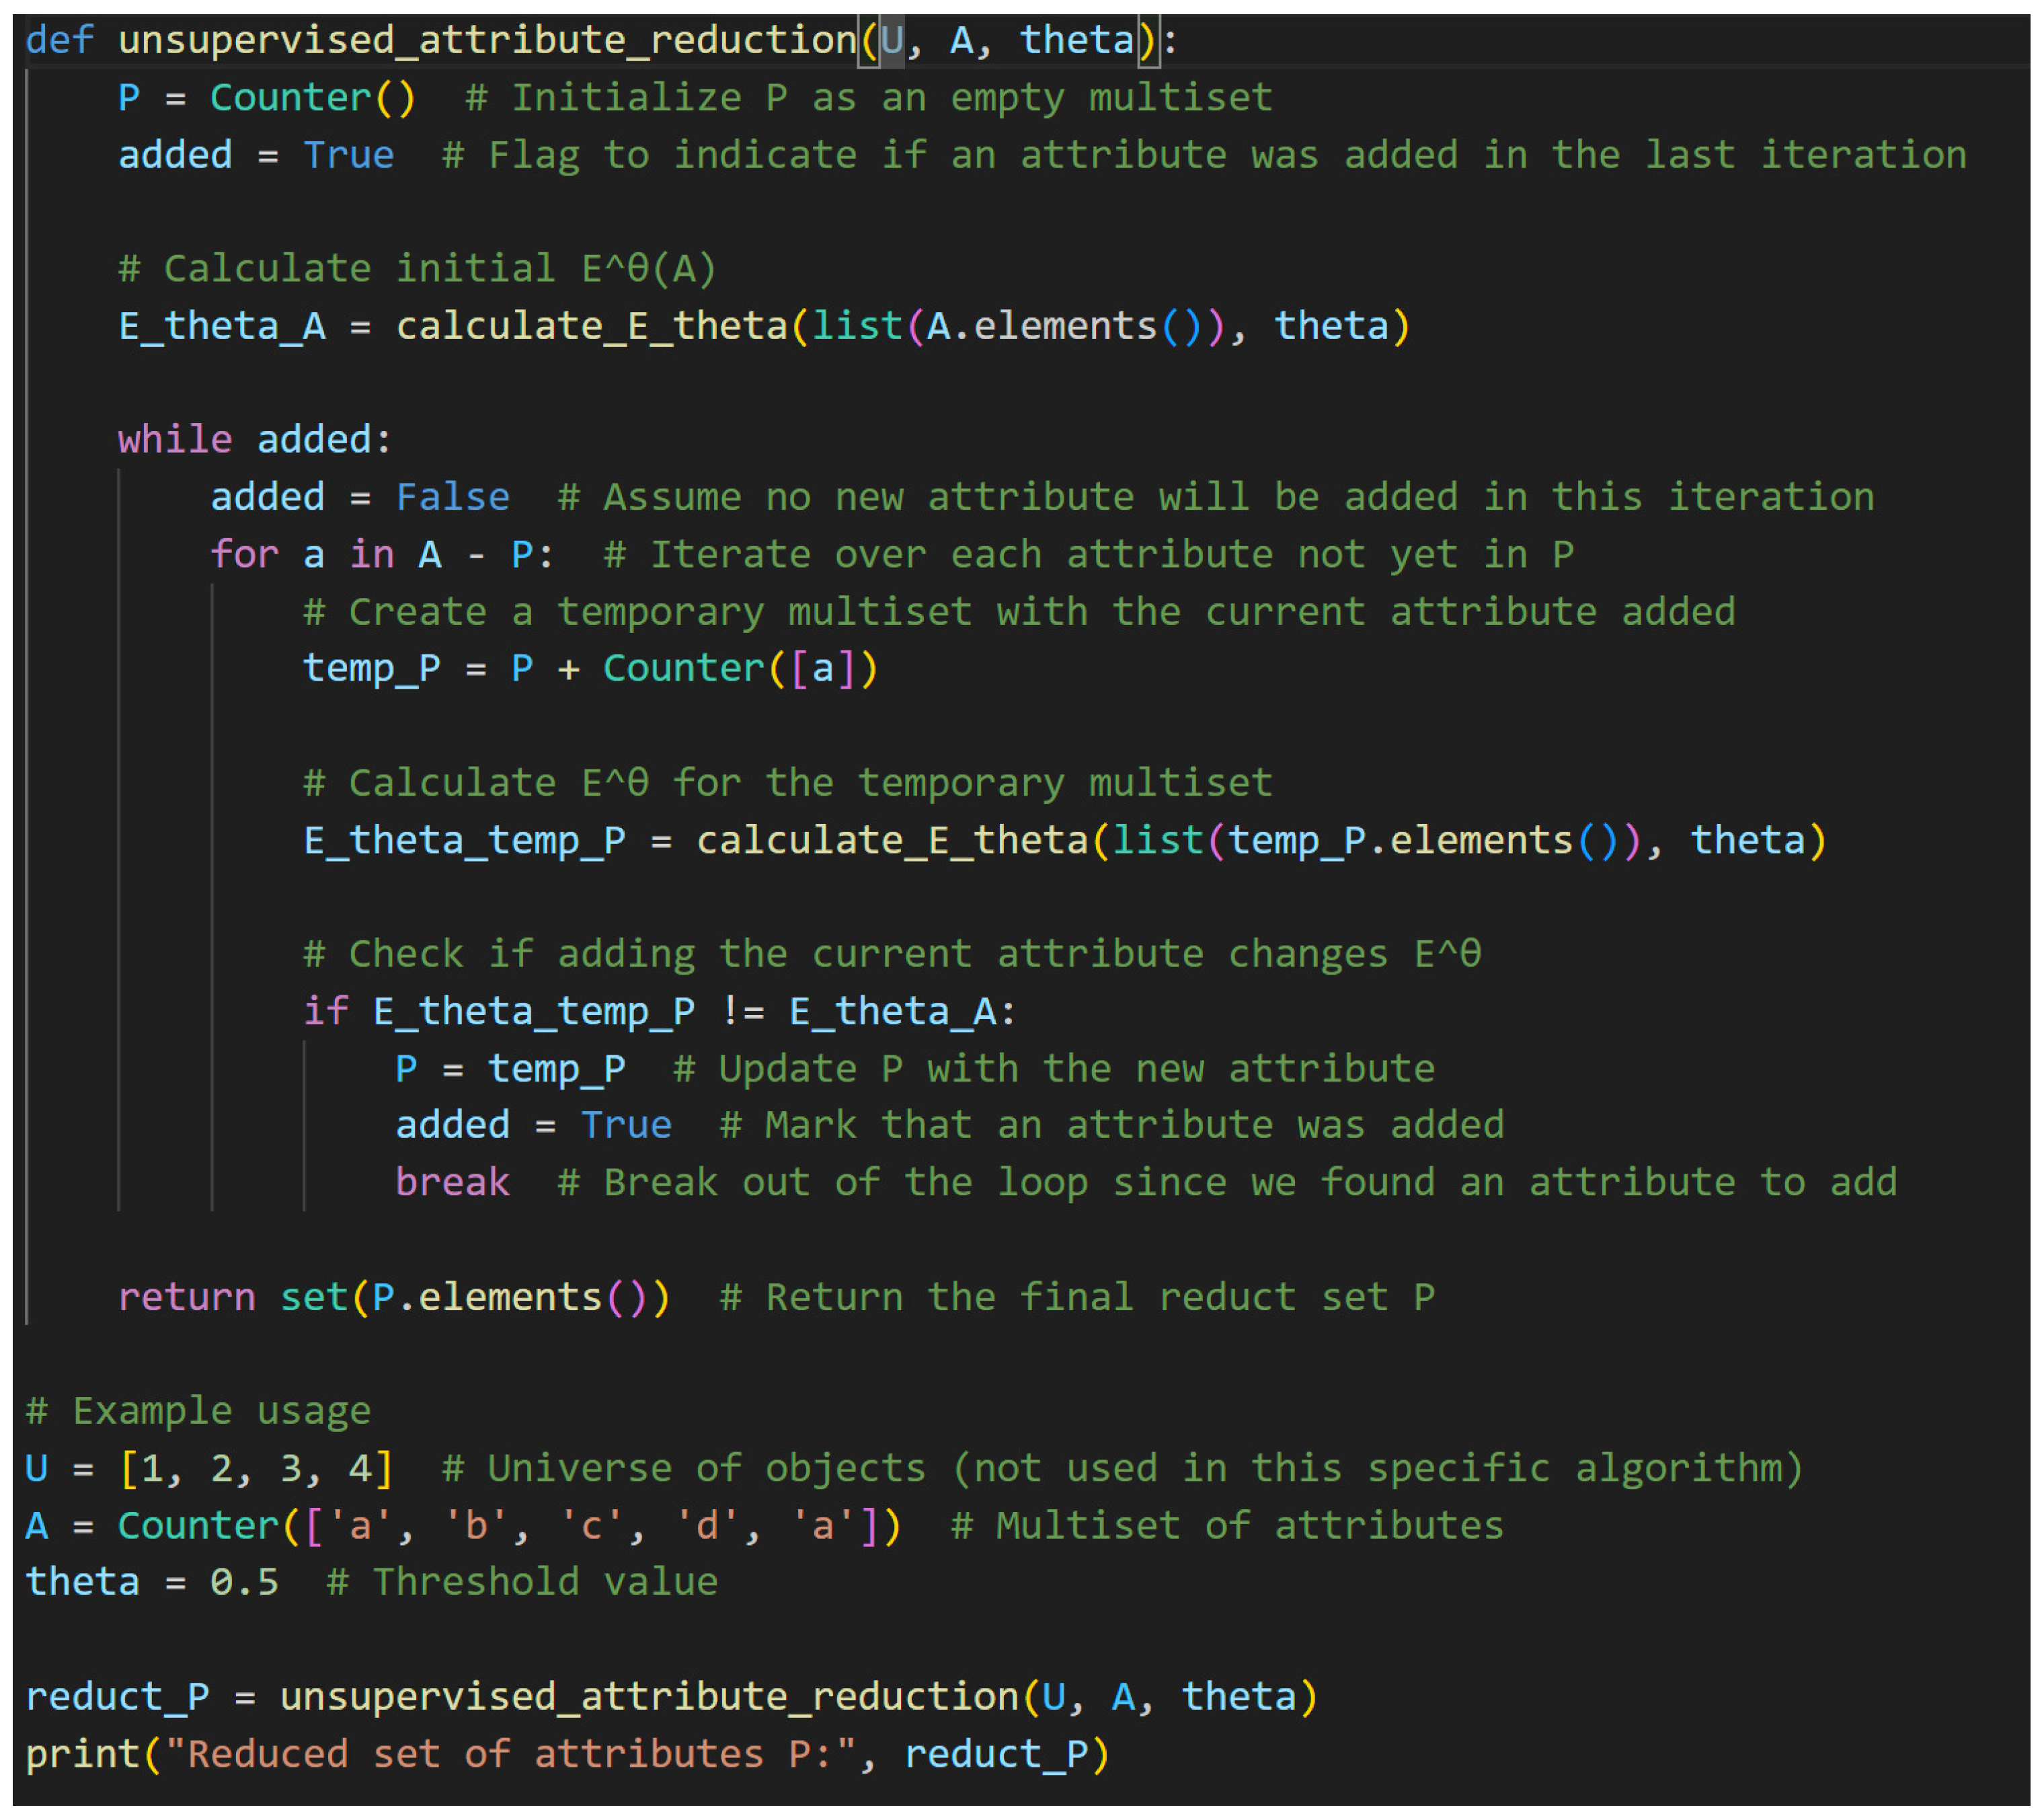The height and width of the screenshot is (1820, 2044).
Task: Click the if keyword comparing E_theta values
Action: [325, 1011]
